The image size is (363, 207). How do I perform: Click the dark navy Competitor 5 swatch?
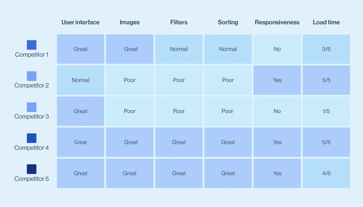32,169
